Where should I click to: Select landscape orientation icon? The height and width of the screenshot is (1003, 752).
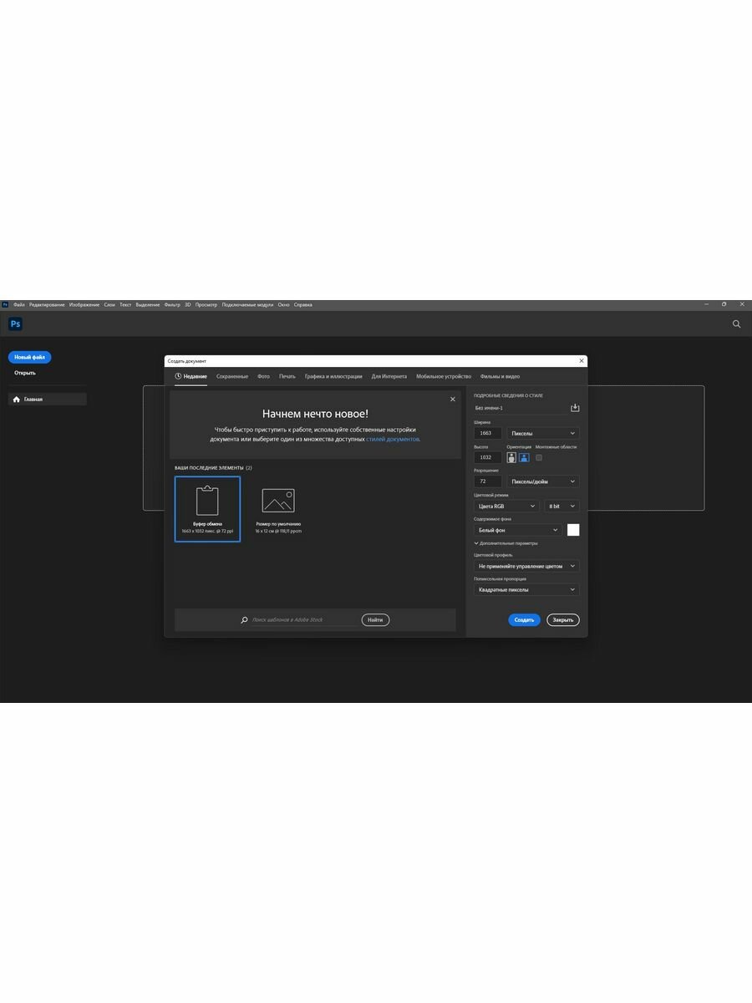[524, 458]
